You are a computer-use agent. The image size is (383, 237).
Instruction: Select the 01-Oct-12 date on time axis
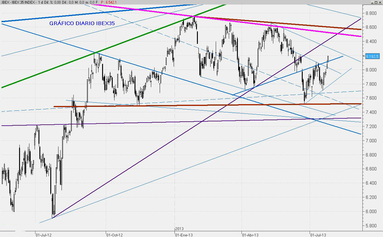pos(114,235)
